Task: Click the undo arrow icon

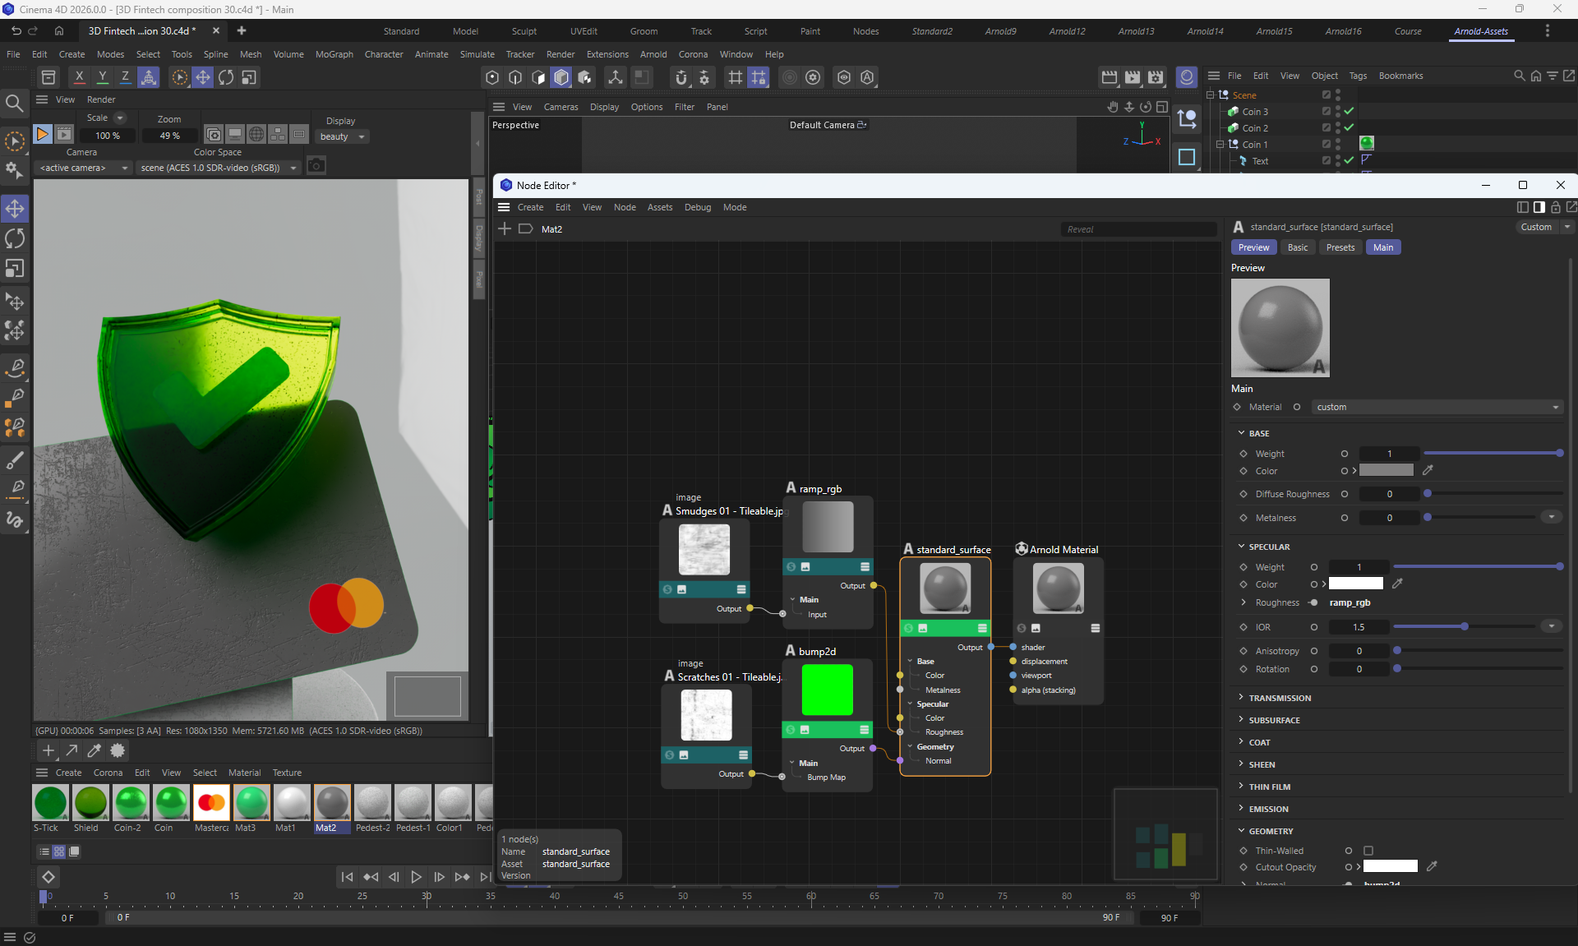Action: [x=16, y=30]
